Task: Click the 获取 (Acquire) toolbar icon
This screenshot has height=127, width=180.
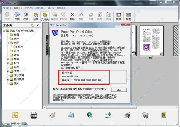Action: tap(26, 16)
